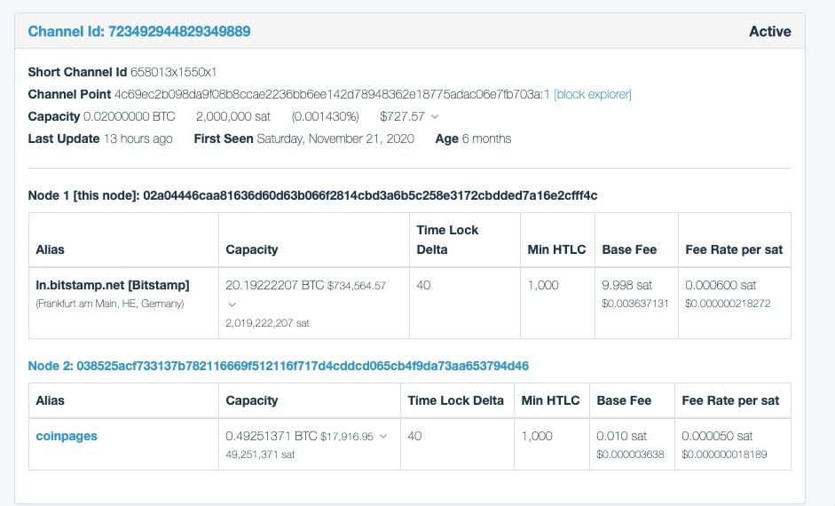Click the Active channel status label
Viewport: 835px width, 506px height.
(x=770, y=31)
